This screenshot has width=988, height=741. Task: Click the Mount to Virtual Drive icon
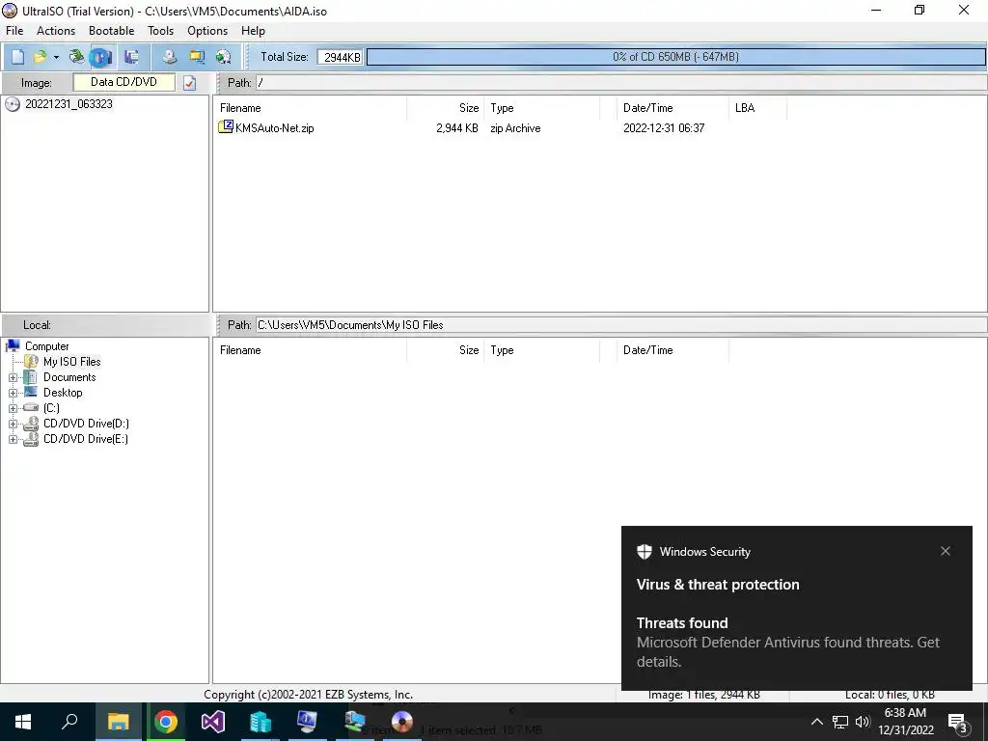tap(223, 57)
